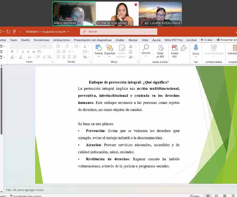Switch to Slide Sorter view in status bar
The width and height of the screenshot is (237, 197).
[x=216, y=196]
